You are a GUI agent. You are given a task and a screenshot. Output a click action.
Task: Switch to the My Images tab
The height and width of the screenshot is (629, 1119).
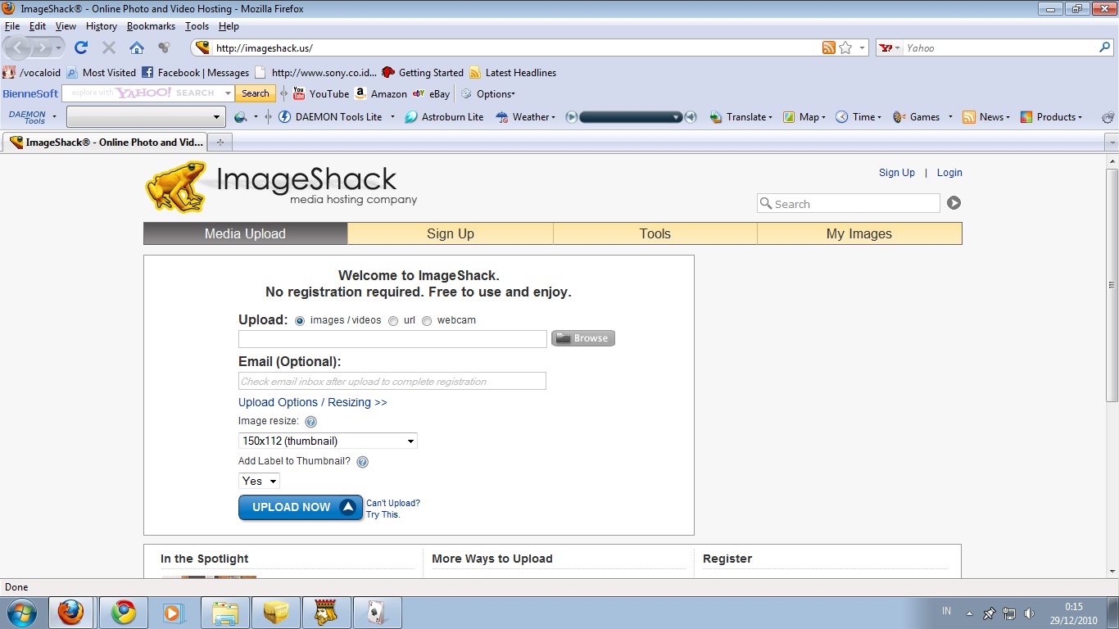click(859, 233)
